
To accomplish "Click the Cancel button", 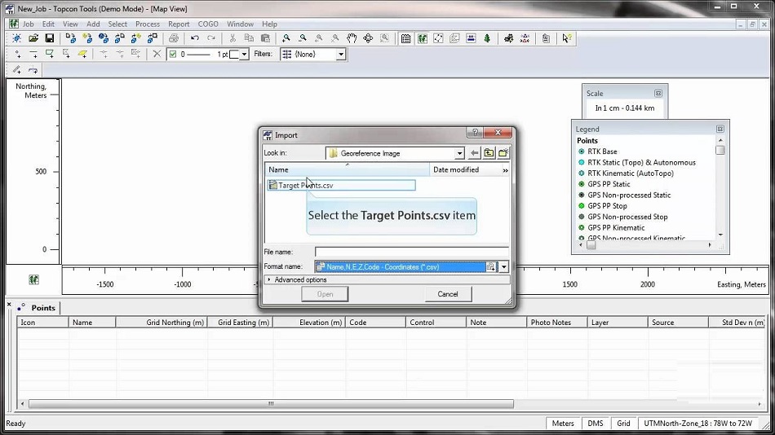I will point(448,294).
